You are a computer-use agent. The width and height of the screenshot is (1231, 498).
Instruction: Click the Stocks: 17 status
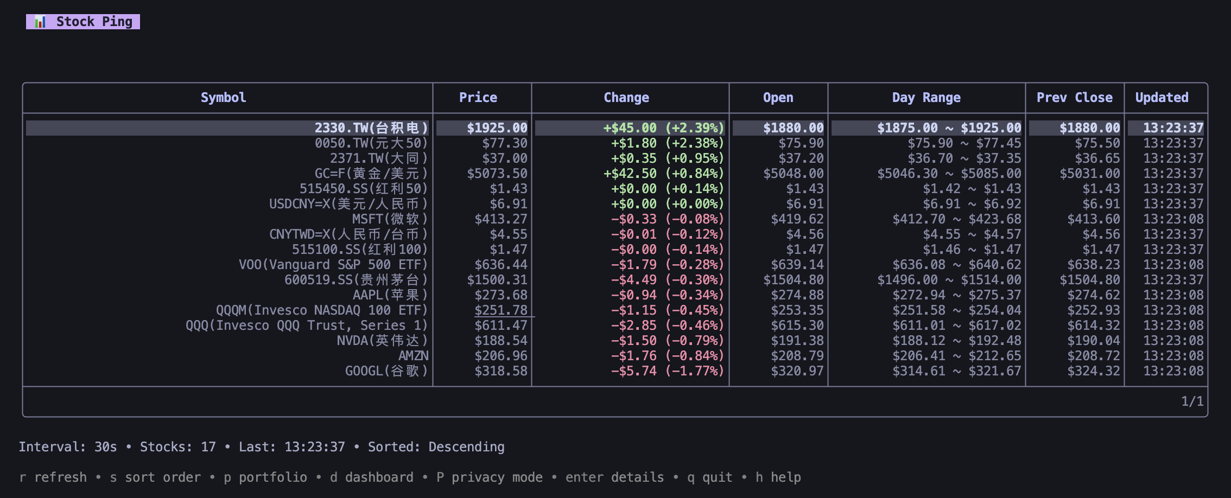178,447
